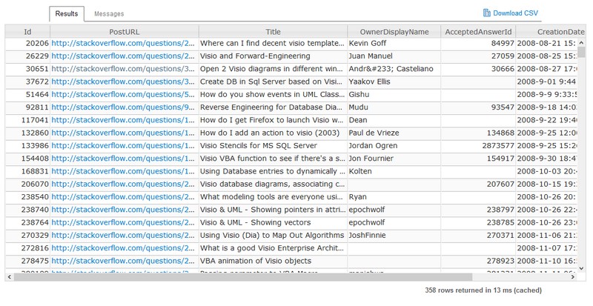Select the 'Visio Stencils for MS SQL Server' title cell

click(x=273, y=145)
